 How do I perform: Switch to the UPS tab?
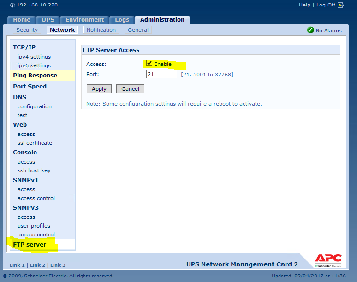[48, 20]
